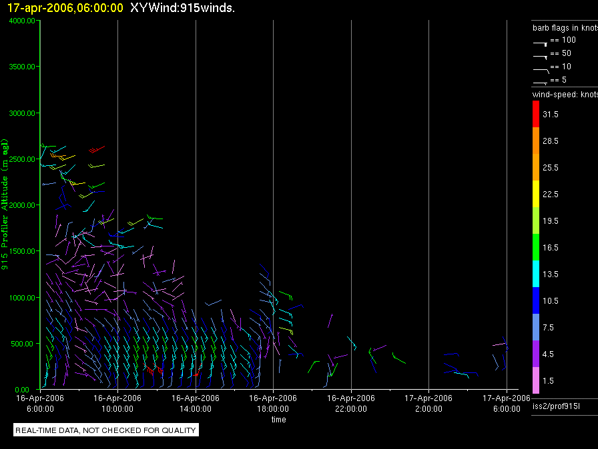Click the orange 25.5 knots swatch
Viewport: 598px width, 449px height.
536,167
